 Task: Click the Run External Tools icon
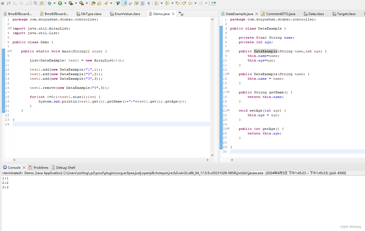click(81, 3)
